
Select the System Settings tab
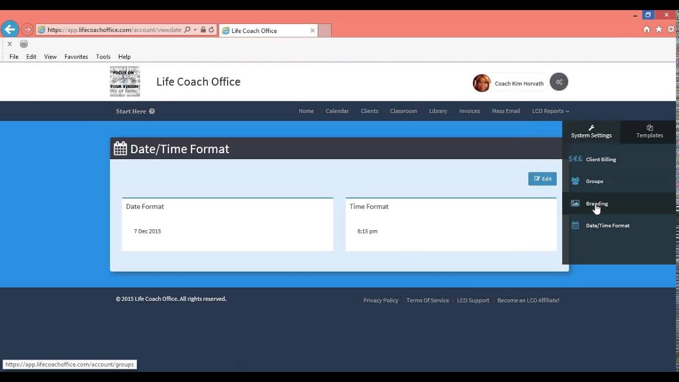point(591,132)
